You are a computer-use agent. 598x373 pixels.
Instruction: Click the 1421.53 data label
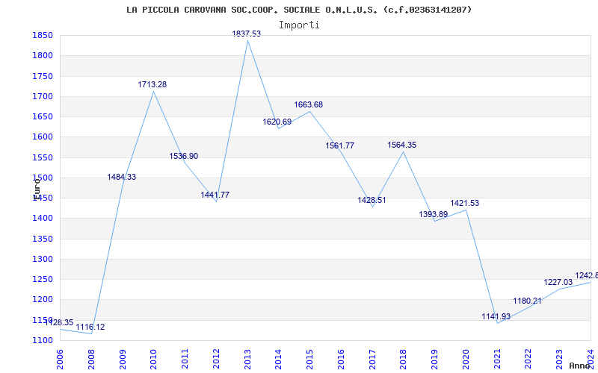(x=464, y=203)
